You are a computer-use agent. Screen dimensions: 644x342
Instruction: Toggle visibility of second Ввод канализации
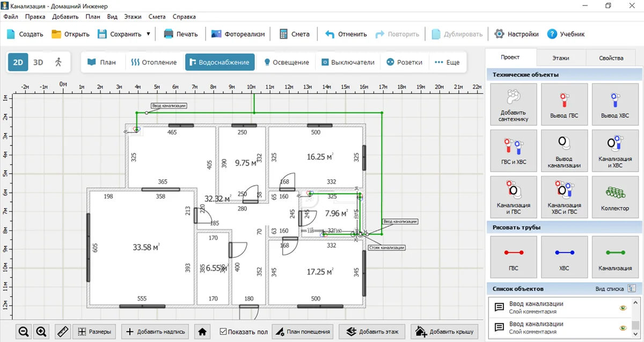click(x=623, y=328)
